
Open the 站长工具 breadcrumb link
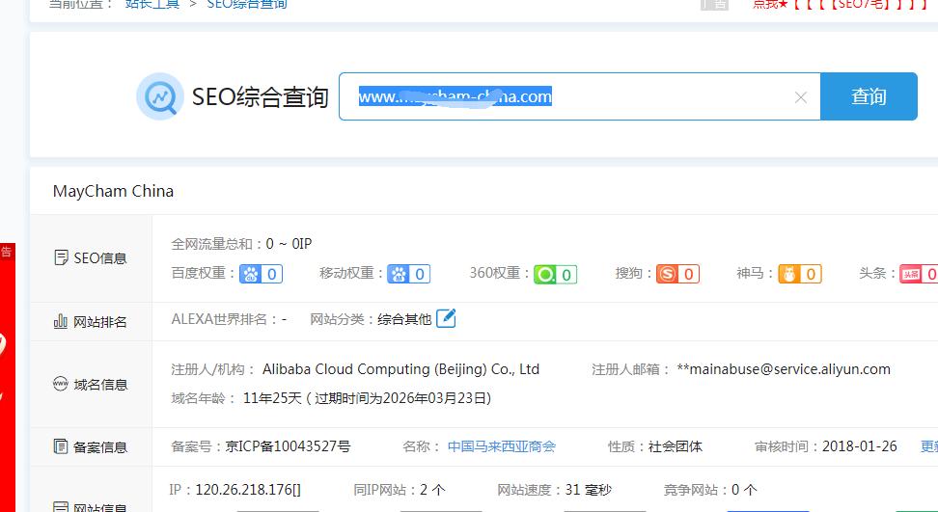click(x=152, y=4)
